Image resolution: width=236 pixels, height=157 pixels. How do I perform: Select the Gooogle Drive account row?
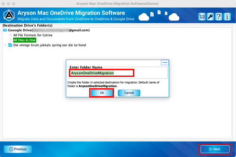(49, 30)
